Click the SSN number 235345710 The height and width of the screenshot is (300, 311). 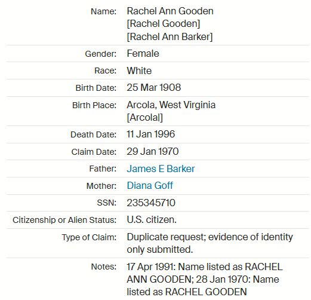(151, 203)
